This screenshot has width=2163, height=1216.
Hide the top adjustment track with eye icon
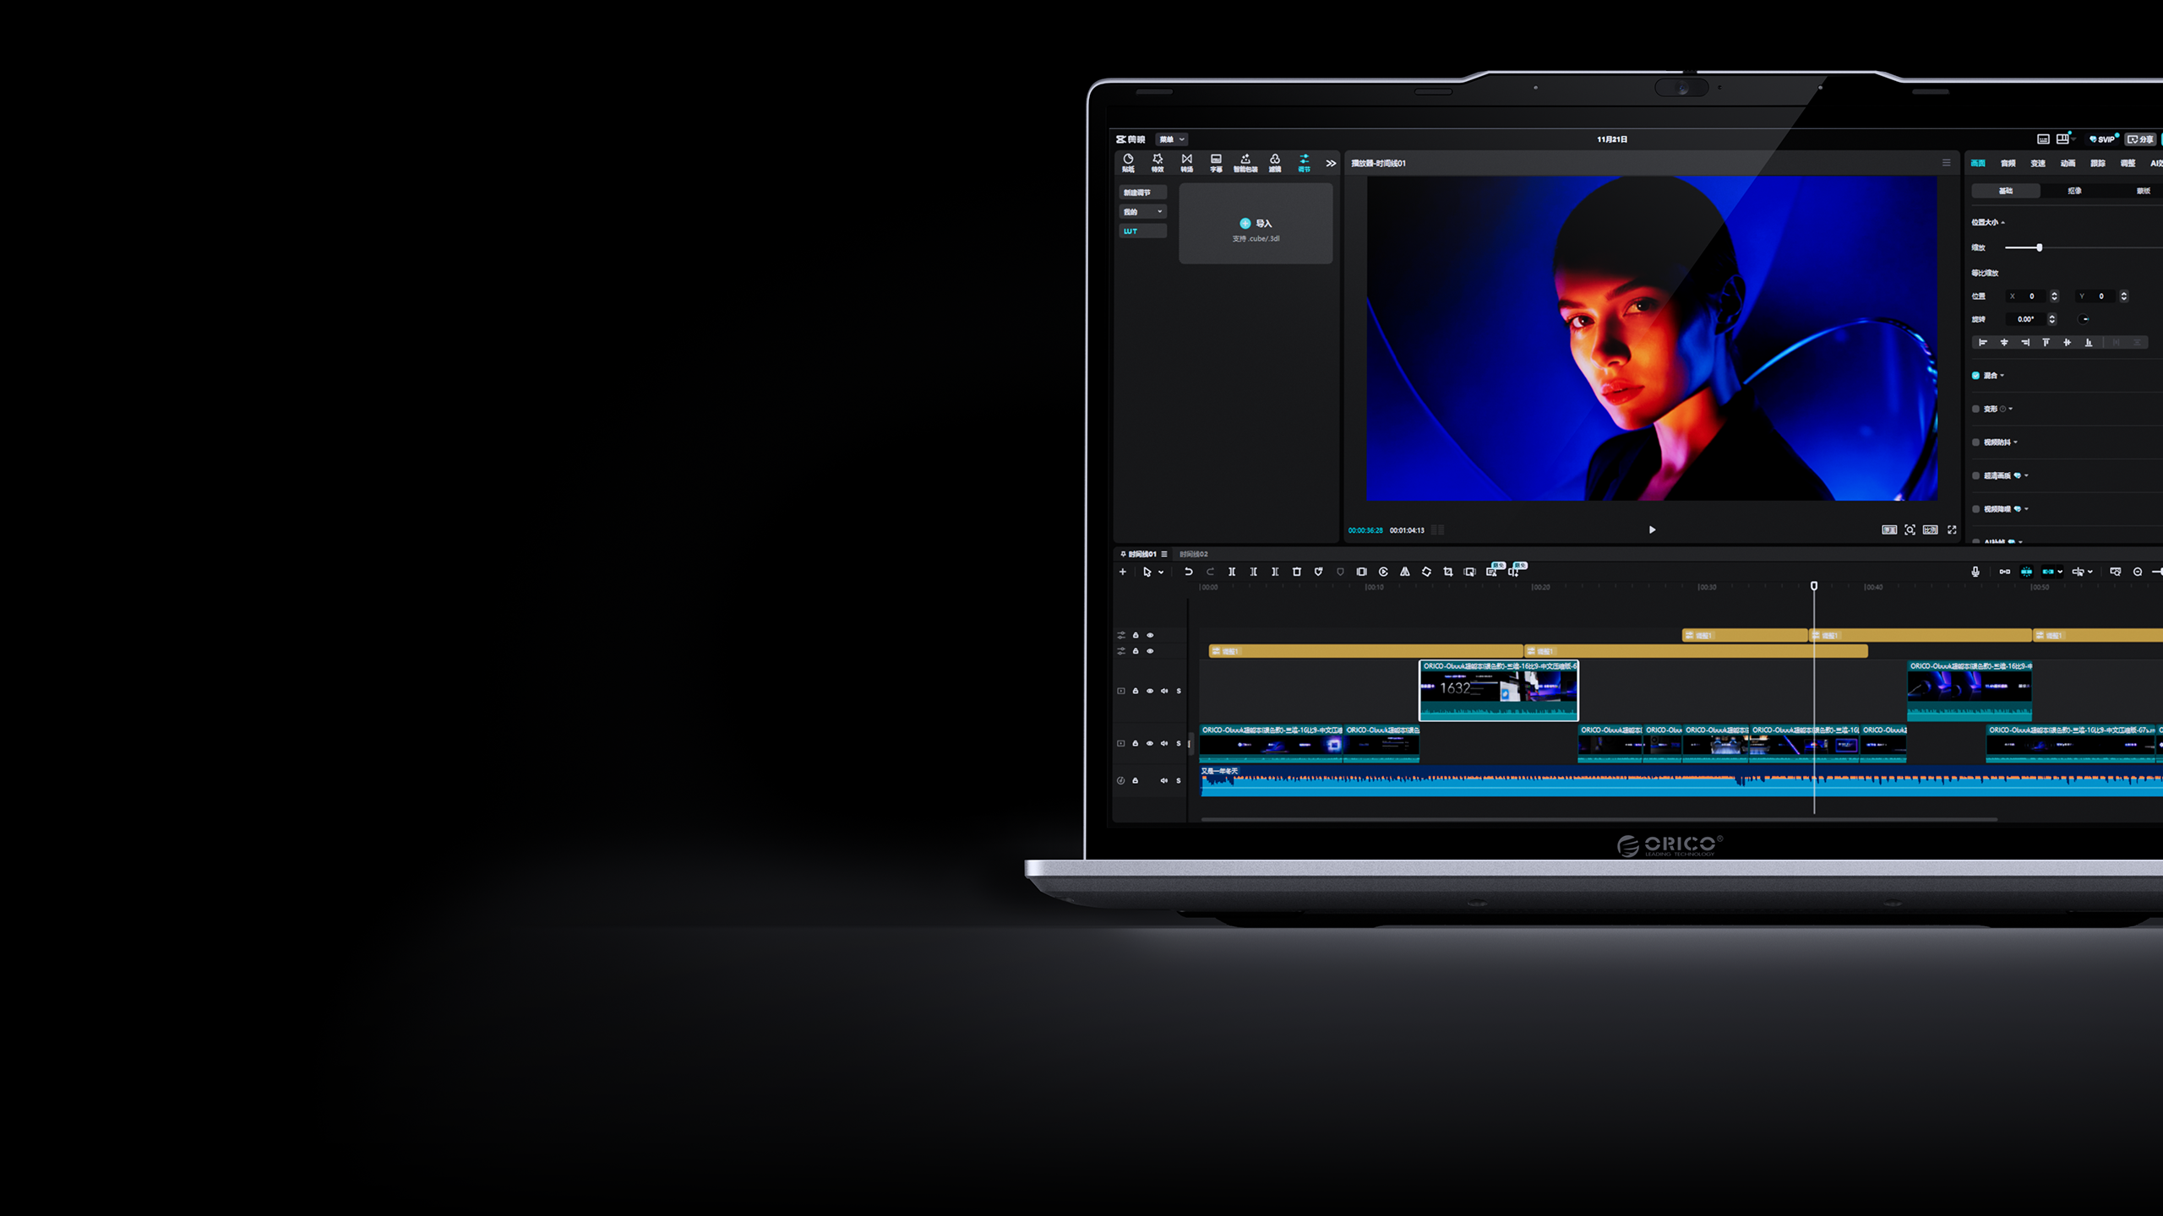coord(1150,635)
